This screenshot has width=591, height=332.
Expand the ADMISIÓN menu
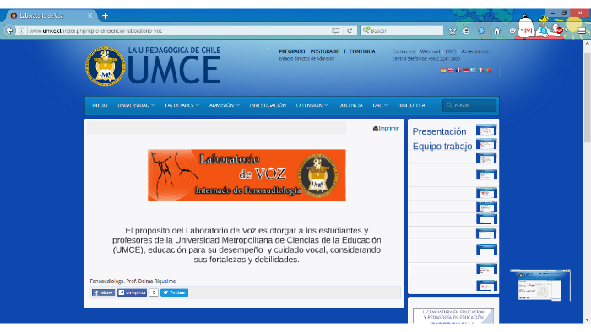225,105
